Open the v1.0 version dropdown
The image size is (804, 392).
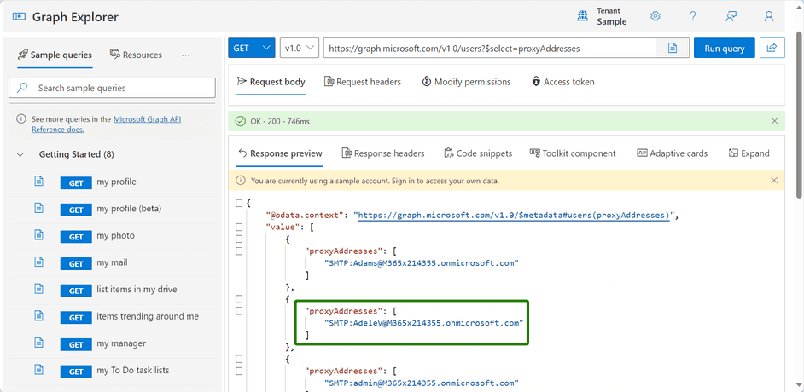[x=300, y=48]
